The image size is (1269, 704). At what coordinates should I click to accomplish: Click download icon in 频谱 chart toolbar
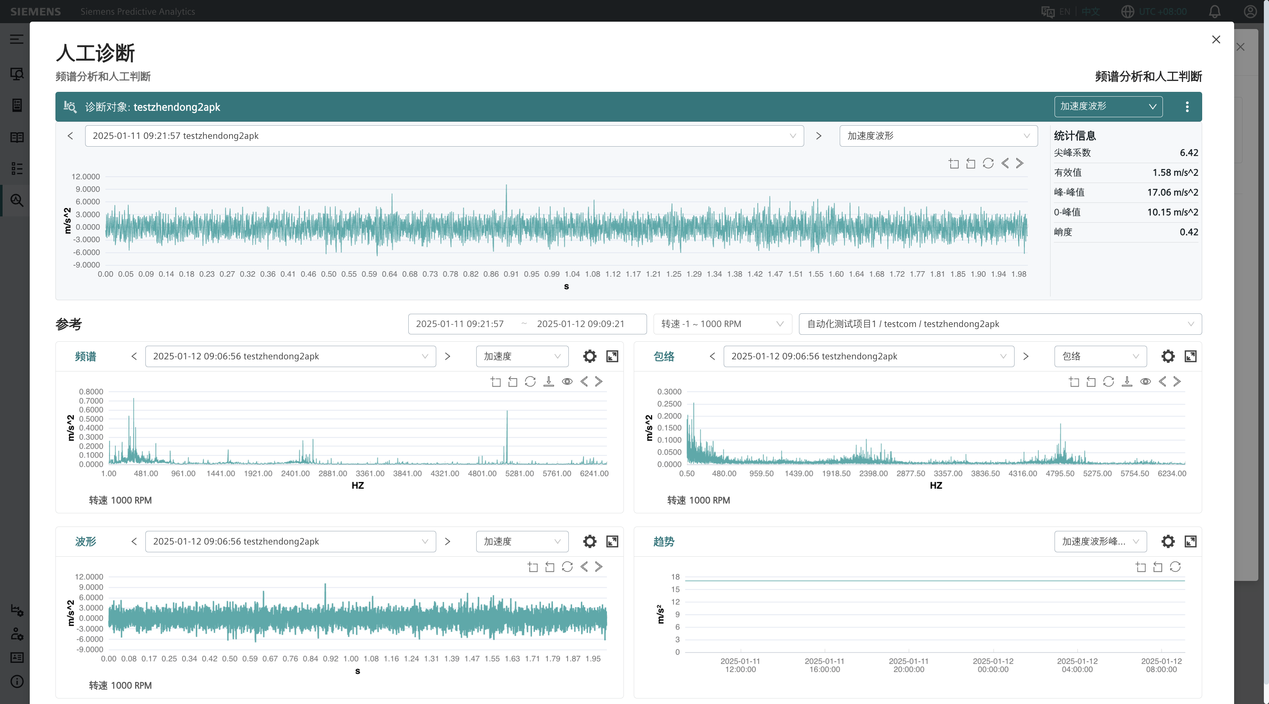(548, 382)
